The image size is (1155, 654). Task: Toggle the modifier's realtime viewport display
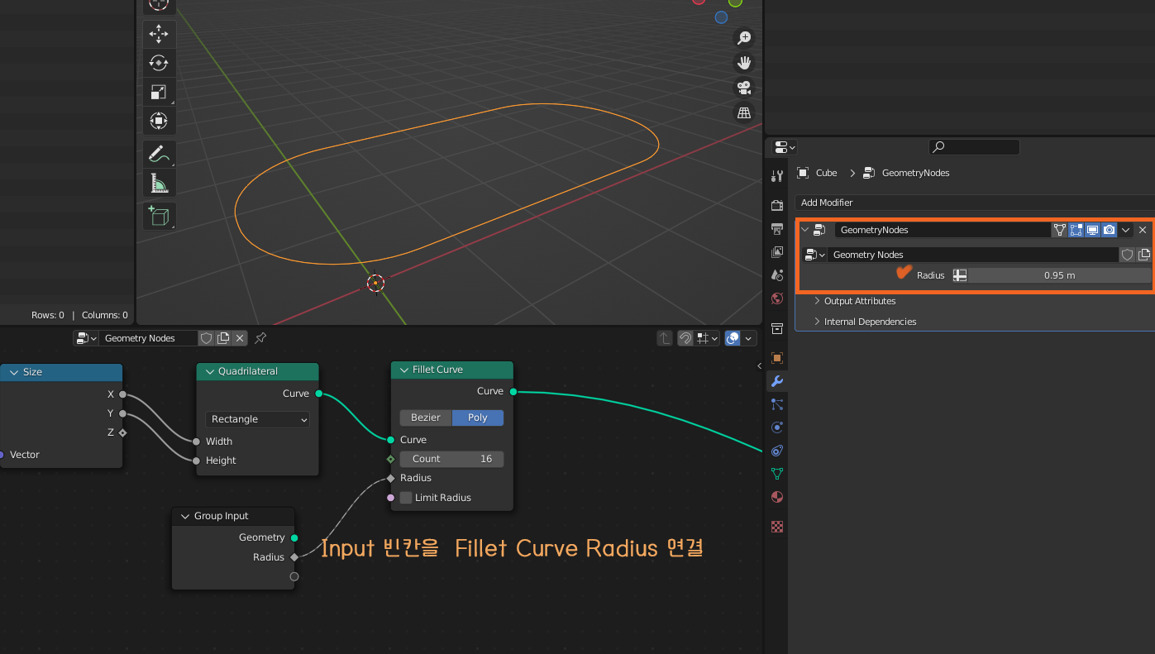[x=1092, y=230]
